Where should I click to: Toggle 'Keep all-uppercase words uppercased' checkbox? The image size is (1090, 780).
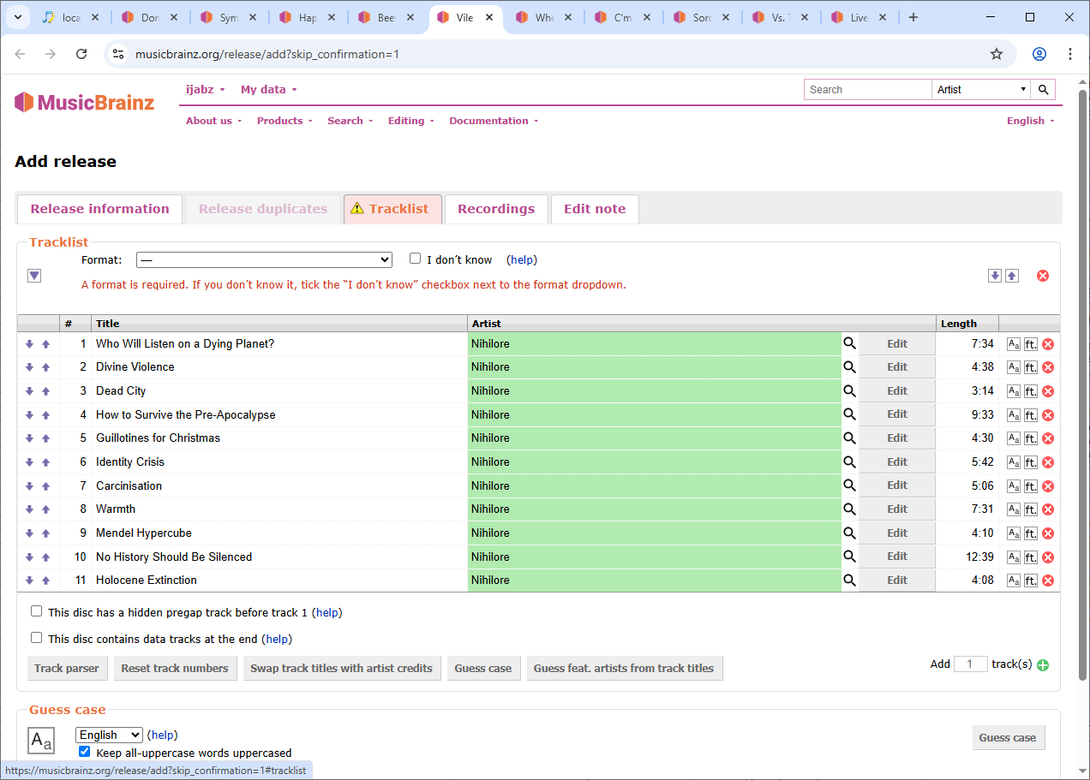pyautogui.click(x=84, y=752)
